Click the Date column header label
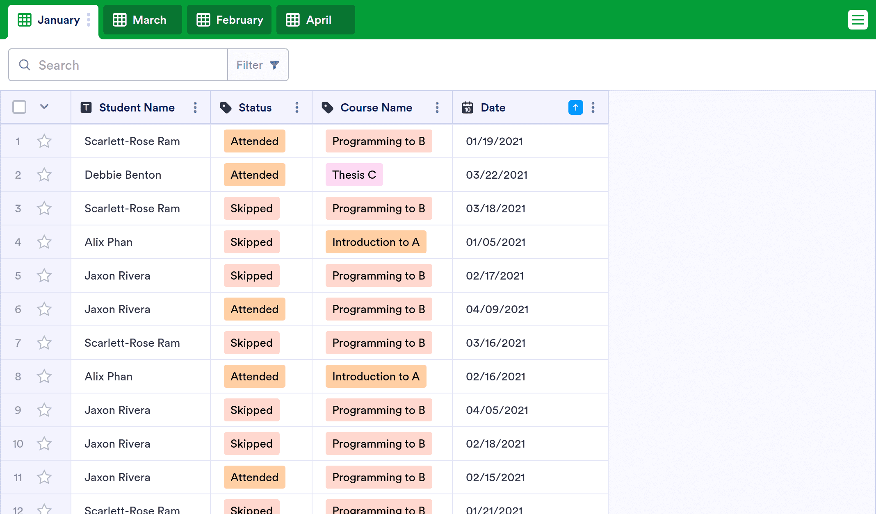876x514 pixels. pyautogui.click(x=493, y=107)
